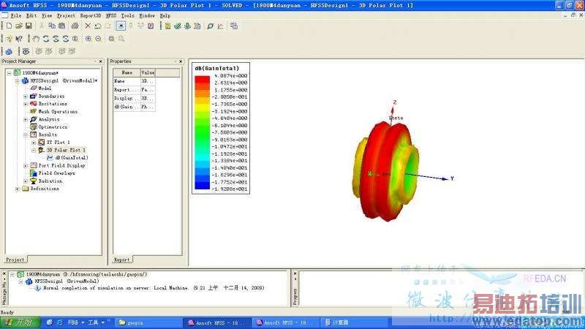The width and height of the screenshot is (585, 329).
Task: Select the 3D Polar Plot 1 tree item
Action: click(x=66, y=150)
